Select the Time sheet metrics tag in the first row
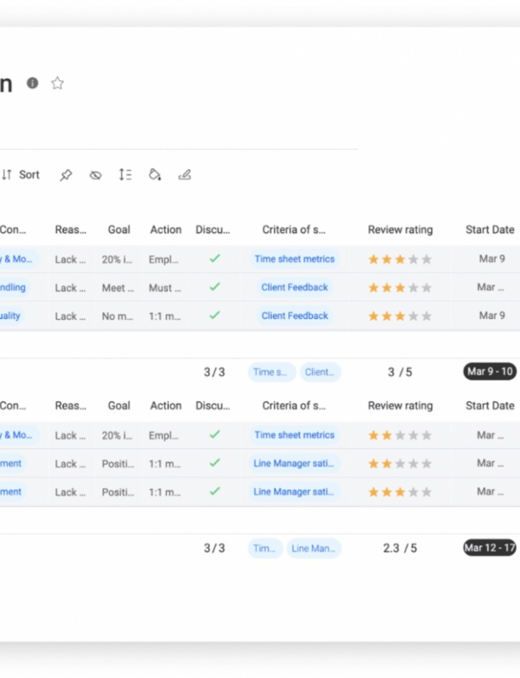 pyautogui.click(x=294, y=258)
